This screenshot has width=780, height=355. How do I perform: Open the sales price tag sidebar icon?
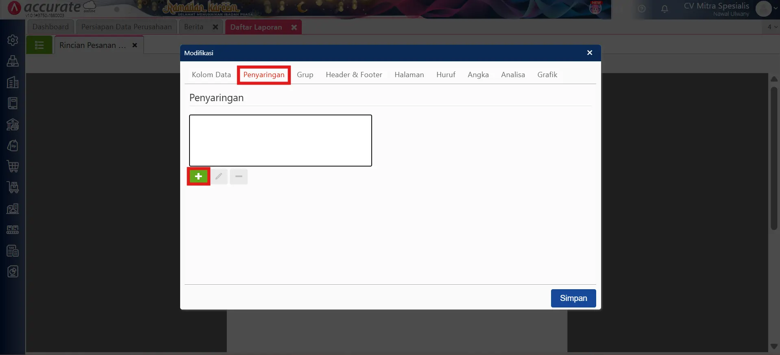pos(13,145)
